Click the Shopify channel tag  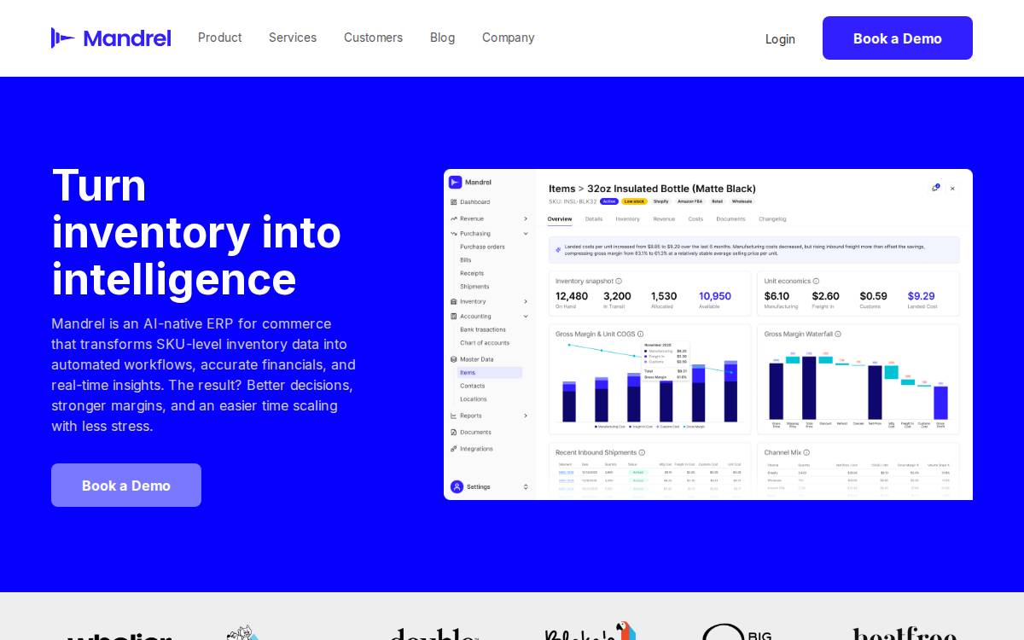coord(661,201)
